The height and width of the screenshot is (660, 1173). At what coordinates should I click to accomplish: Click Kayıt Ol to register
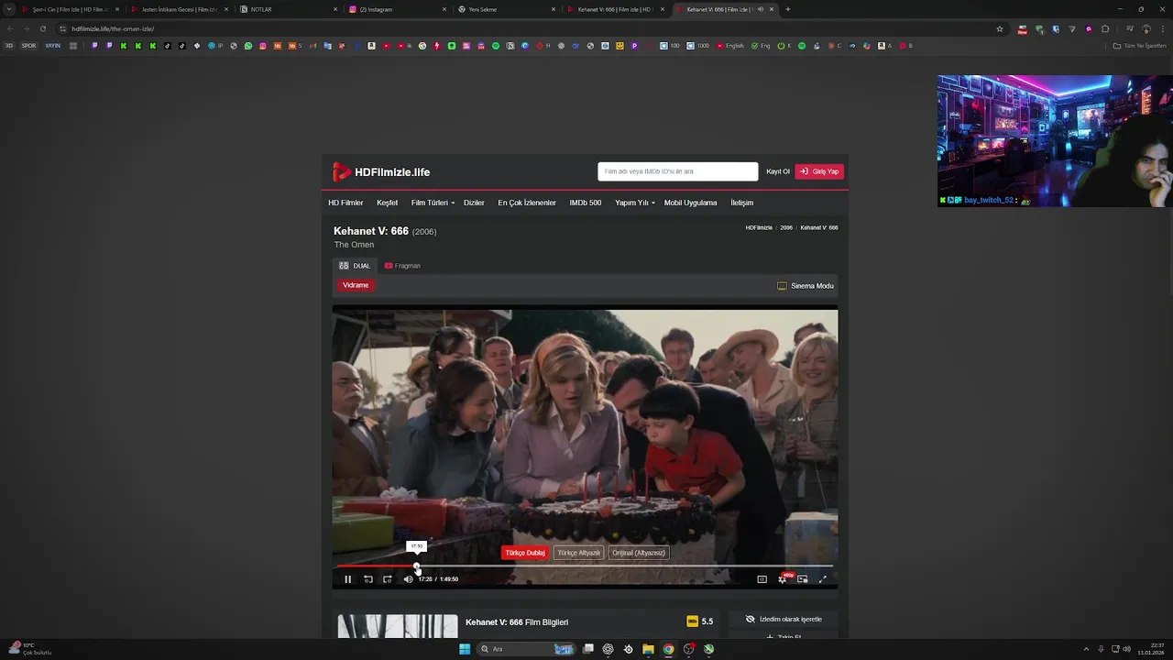(778, 171)
